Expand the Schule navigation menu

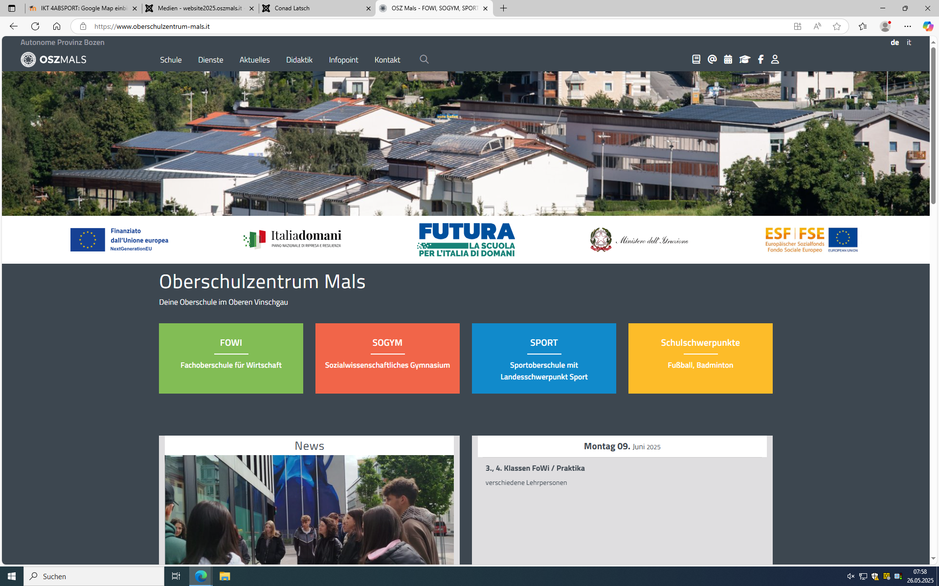click(171, 60)
